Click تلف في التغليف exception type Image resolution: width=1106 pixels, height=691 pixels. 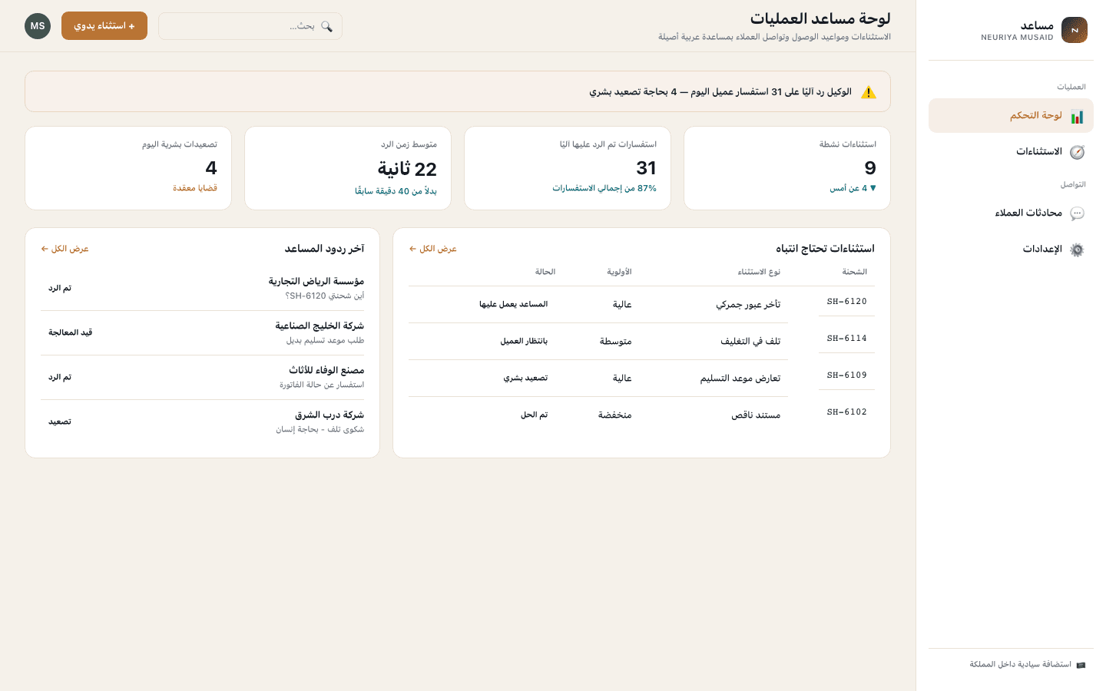click(x=750, y=342)
